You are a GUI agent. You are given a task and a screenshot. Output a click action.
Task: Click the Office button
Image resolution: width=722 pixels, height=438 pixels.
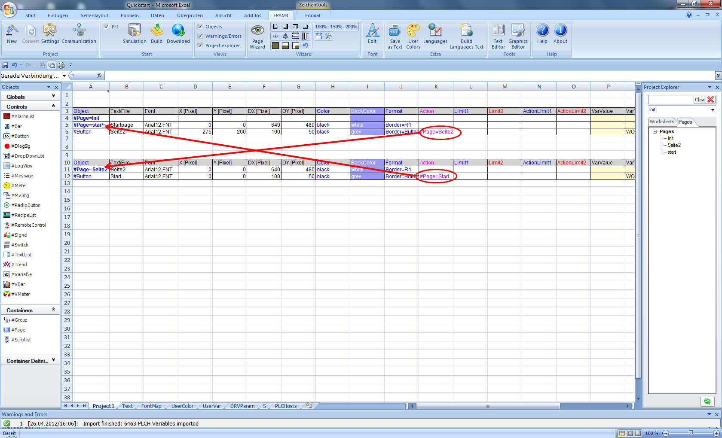click(9, 9)
